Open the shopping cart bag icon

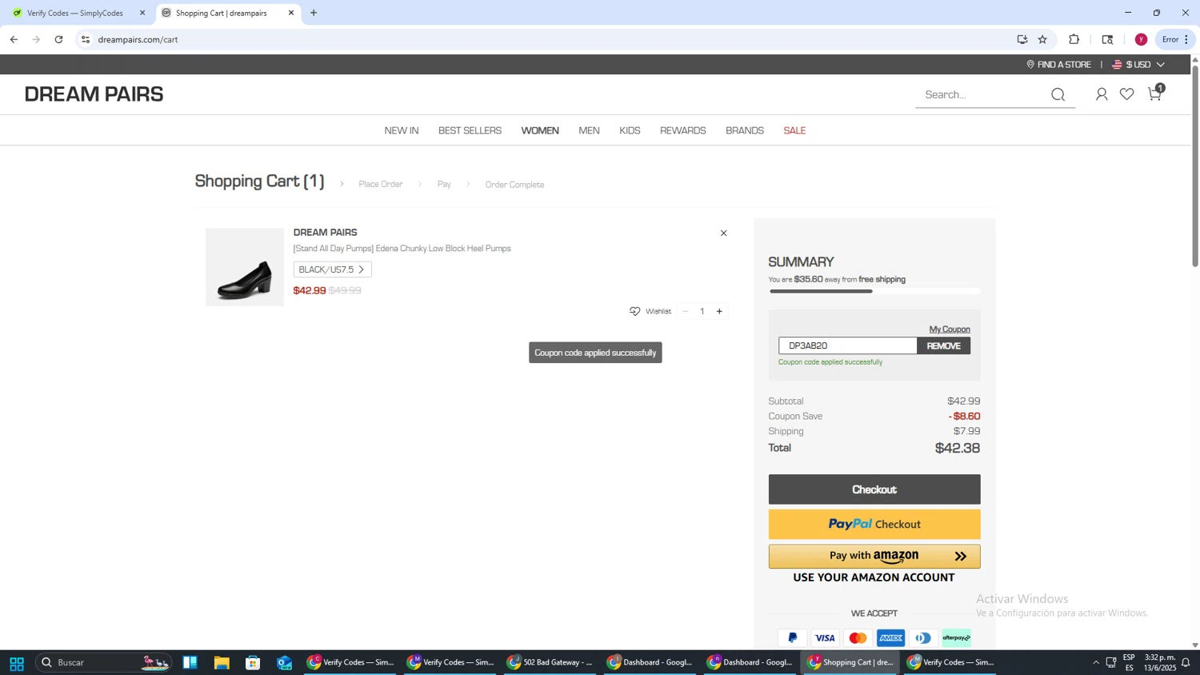(1154, 94)
